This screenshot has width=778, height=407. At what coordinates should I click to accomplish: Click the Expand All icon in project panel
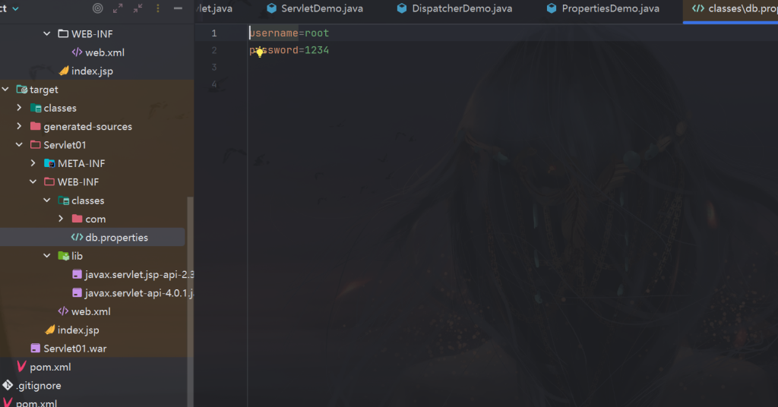point(117,8)
